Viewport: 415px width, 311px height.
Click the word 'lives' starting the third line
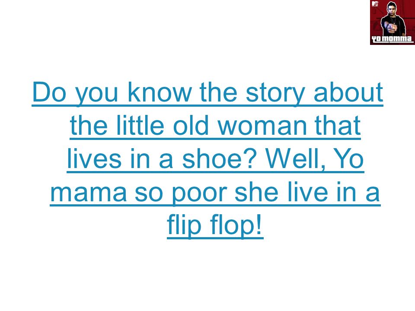94,159
